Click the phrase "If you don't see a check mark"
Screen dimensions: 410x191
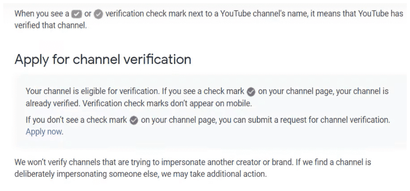76,120
